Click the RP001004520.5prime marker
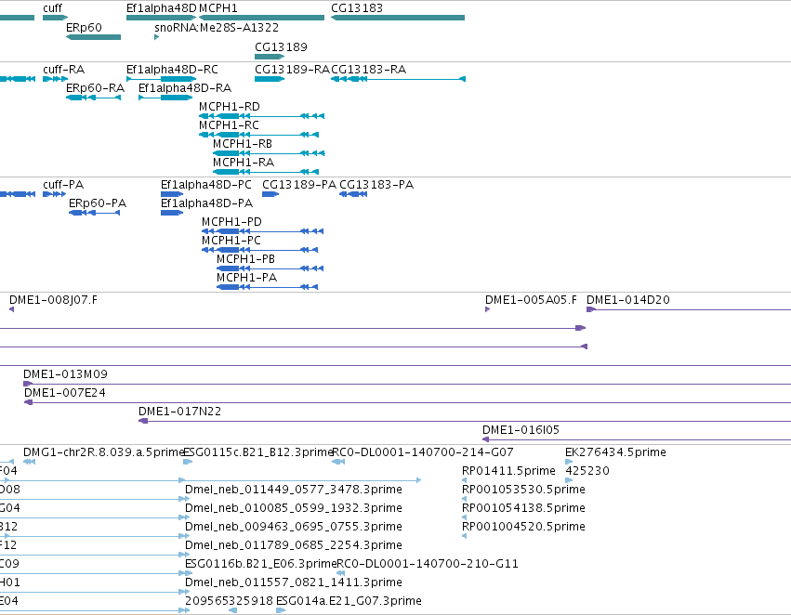 (465, 536)
